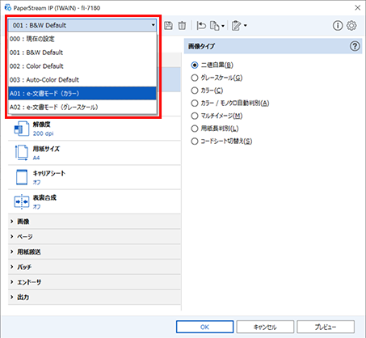Expand the 画像 section

pyautogui.click(x=95, y=222)
